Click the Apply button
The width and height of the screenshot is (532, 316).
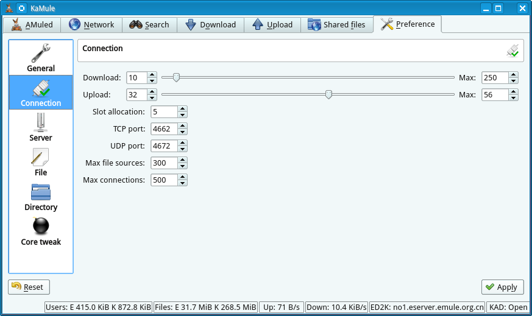(502, 287)
